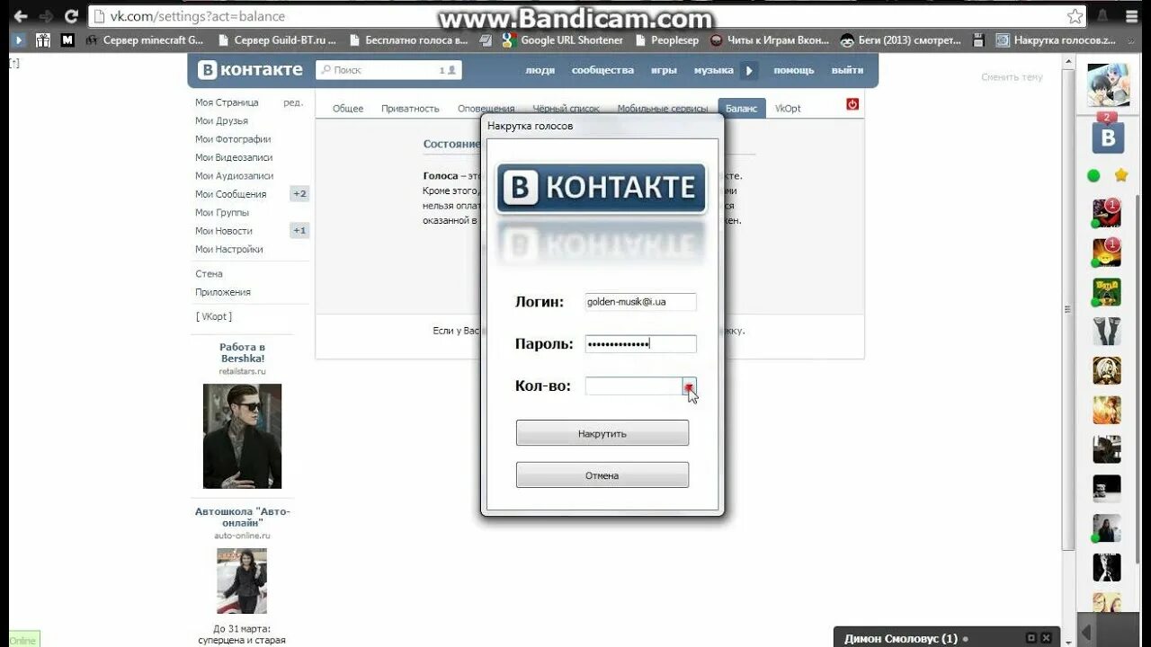Click the black M bookmark icon
Screen dimensions: 1151x647
click(x=67, y=40)
